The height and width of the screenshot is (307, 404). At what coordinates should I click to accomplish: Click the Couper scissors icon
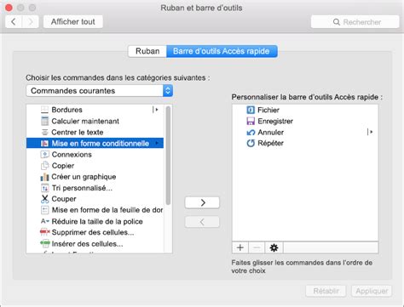pos(44,199)
